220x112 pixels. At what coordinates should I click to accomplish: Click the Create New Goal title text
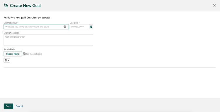25,6
